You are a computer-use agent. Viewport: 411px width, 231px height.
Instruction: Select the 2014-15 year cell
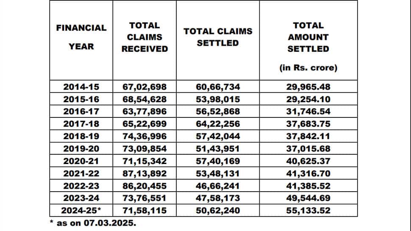point(81,87)
